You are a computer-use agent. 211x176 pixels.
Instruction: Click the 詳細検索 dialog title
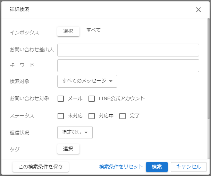(x=19, y=9)
